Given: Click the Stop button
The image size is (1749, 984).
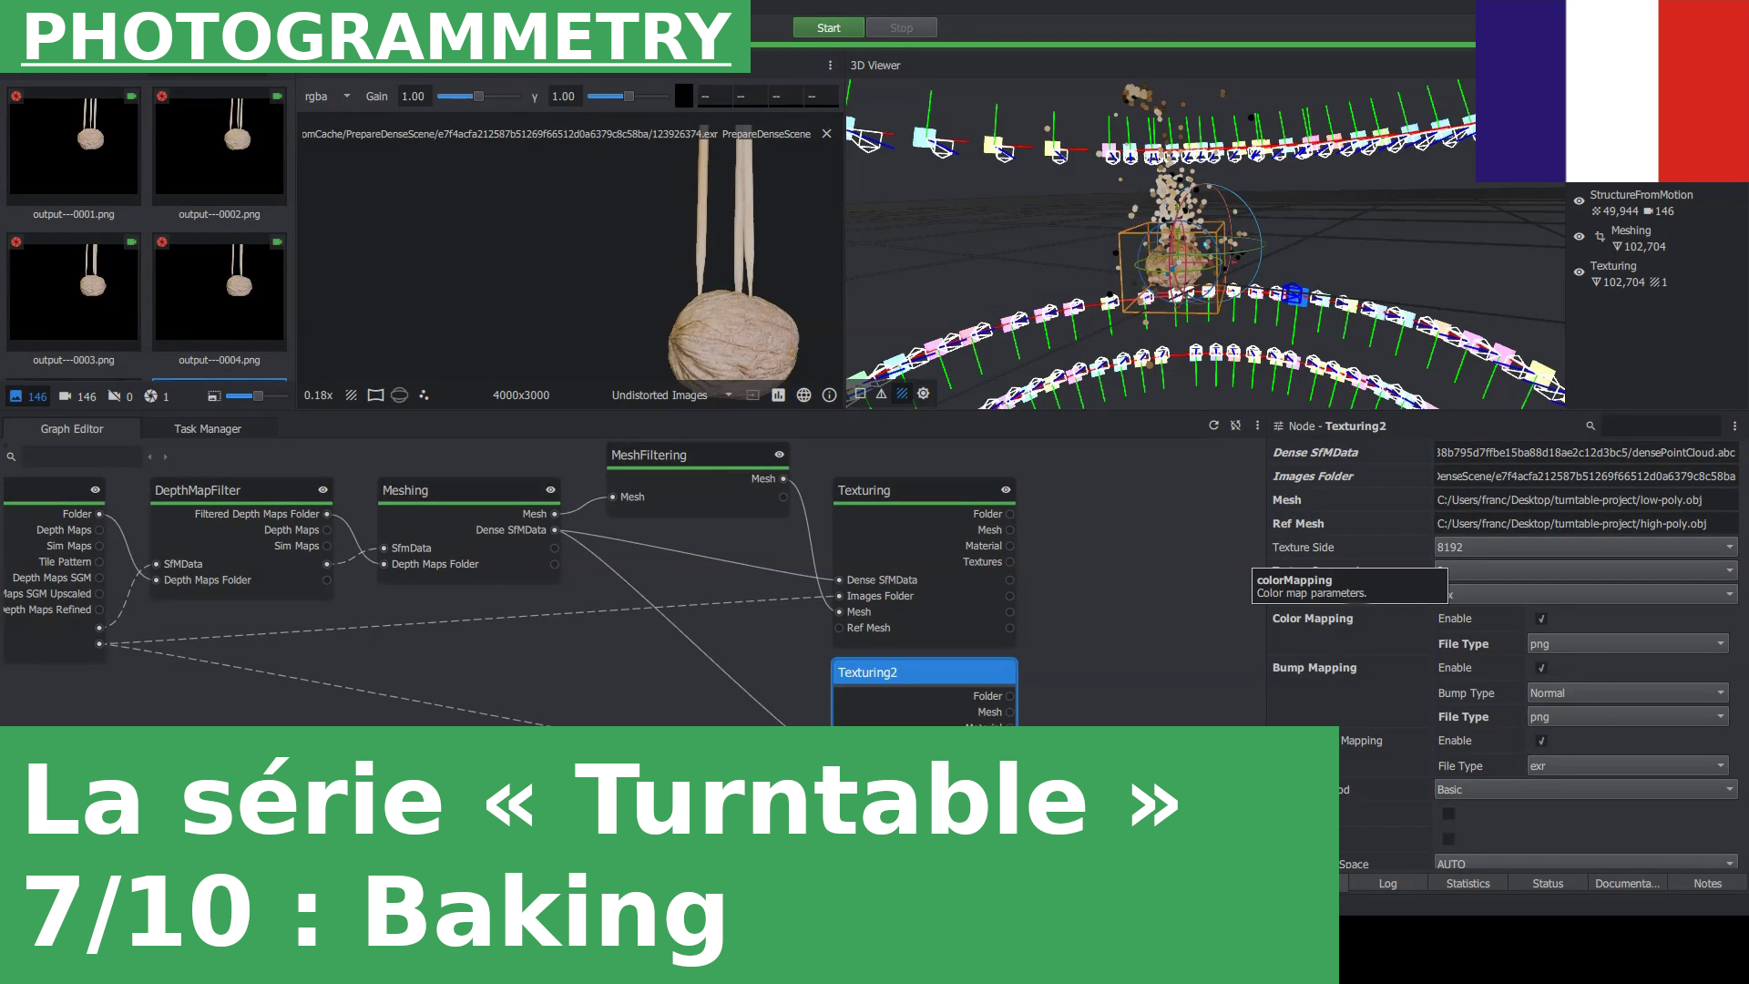Looking at the screenshot, I should tap(901, 27).
